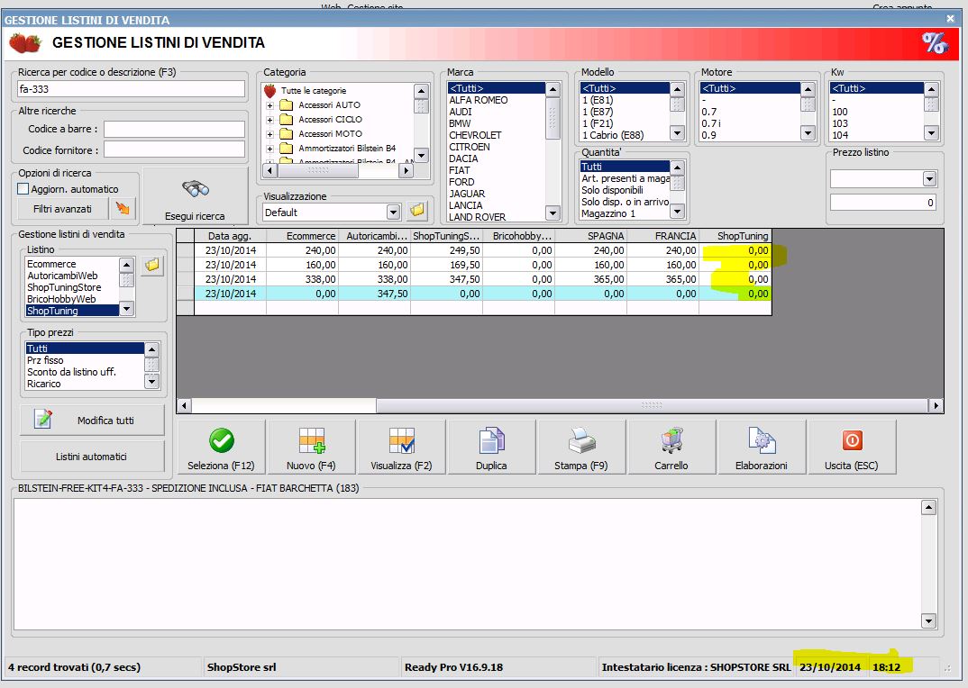968x688 pixels.
Task: Click the orange filter clear icon
Action: tap(123, 209)
